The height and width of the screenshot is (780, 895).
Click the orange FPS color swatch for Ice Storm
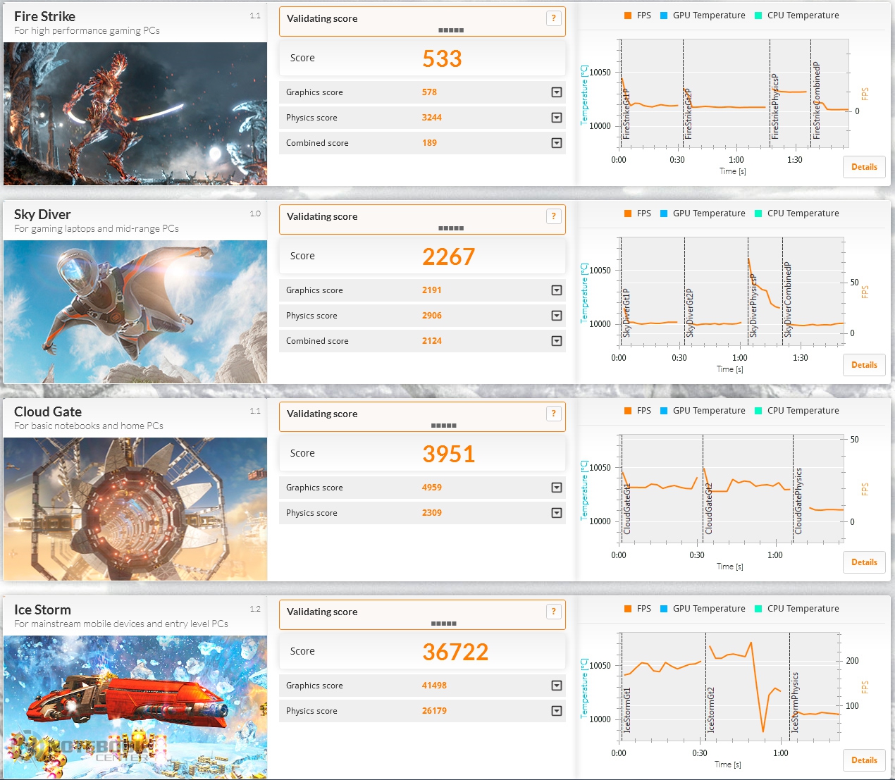[628, 609]
